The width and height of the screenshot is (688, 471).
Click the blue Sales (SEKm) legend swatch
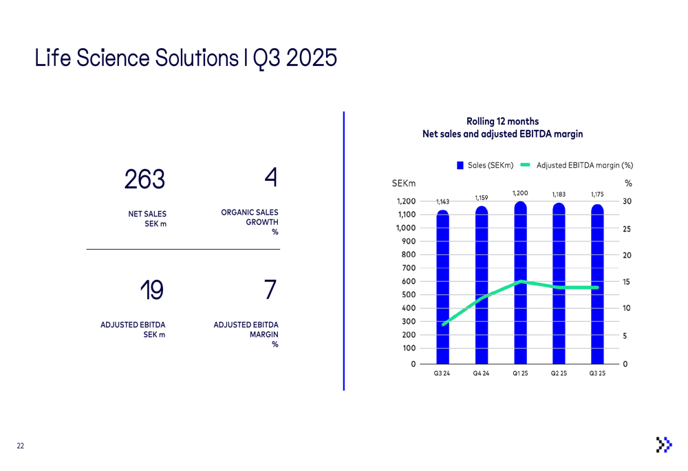pyautogui.click(x=460, y=165)
